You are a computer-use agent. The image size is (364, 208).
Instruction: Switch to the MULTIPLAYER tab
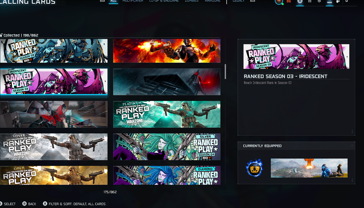point(133,1)
